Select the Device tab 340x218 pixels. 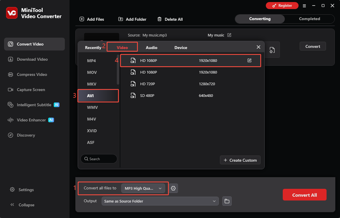pyautogui.click(x=181, y=48)
